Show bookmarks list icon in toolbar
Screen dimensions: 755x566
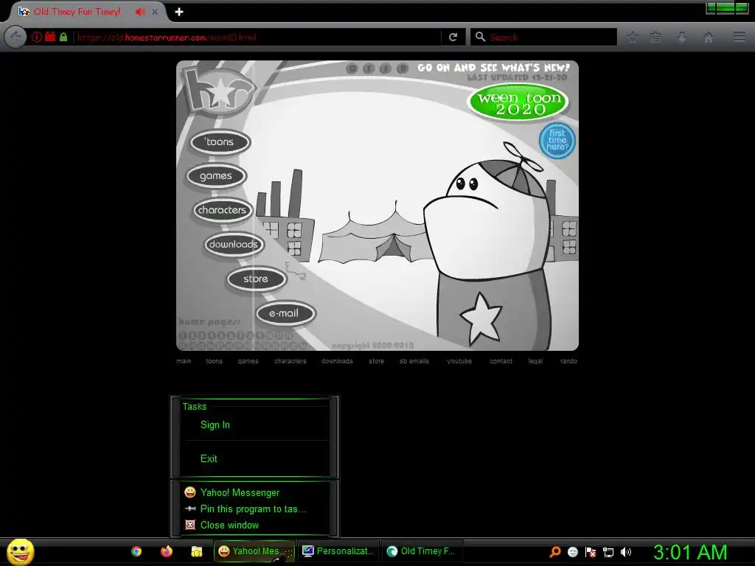(655, 37)
